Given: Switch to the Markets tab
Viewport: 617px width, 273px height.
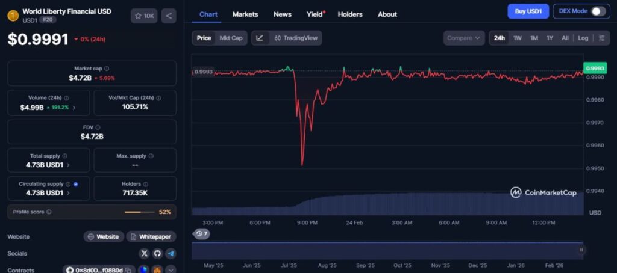Looking at the screenshot, I should (x=245, y=14).
